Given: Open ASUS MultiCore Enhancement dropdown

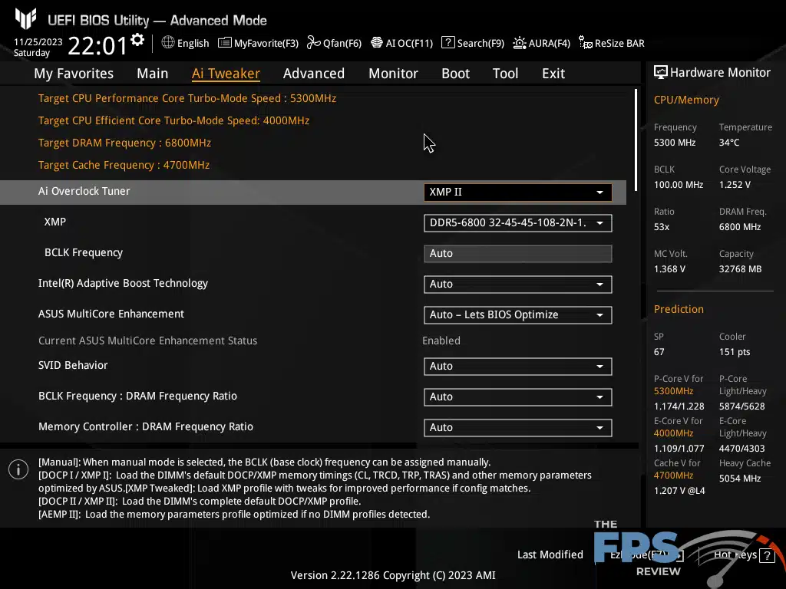Looking at the screenshot, I should (518, 315).
